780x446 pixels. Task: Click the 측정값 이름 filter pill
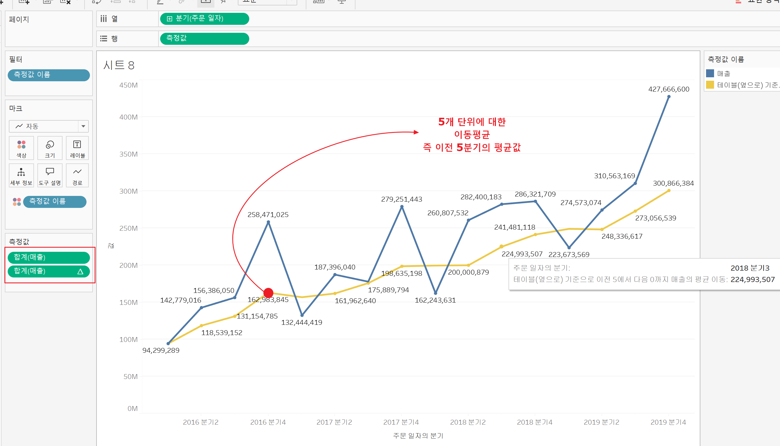(x=49, y=75)
